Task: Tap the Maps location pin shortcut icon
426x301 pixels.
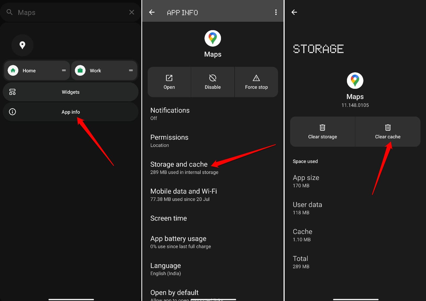Action: click(23, 45)
